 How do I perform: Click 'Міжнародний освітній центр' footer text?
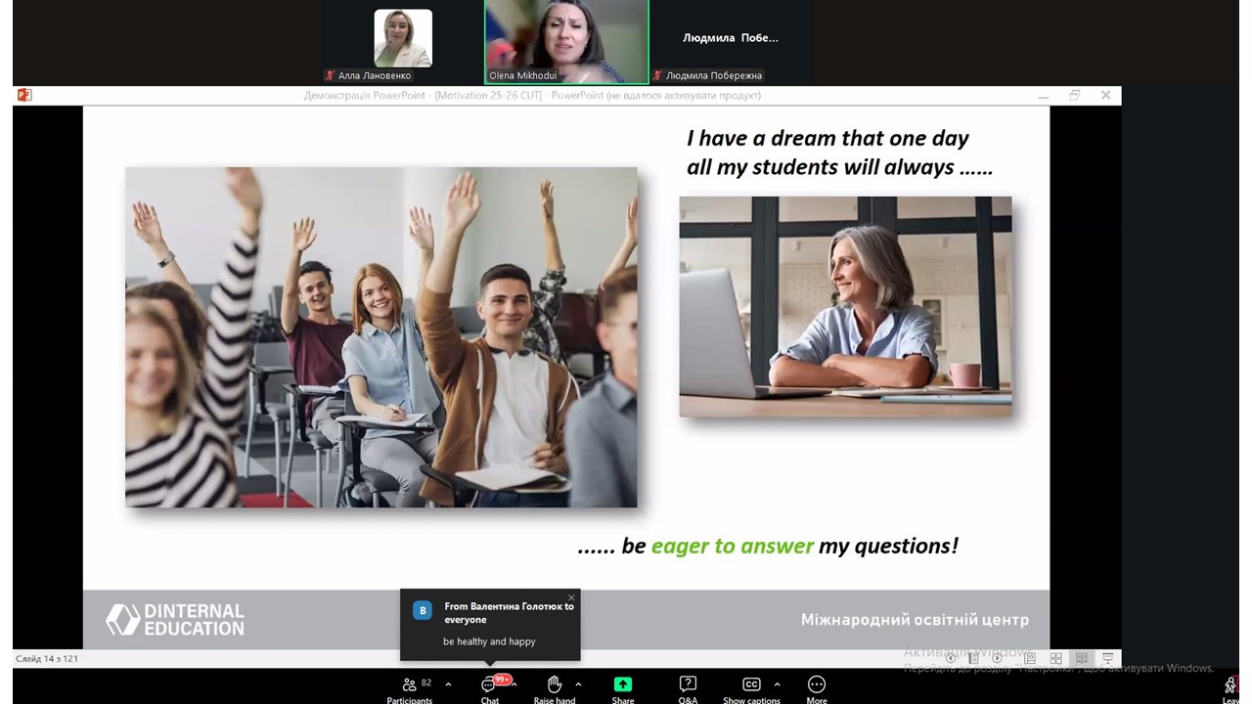[x=915, y=620]
